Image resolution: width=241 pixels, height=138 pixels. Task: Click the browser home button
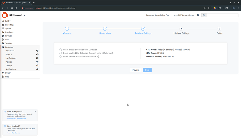tap(17, 8)
